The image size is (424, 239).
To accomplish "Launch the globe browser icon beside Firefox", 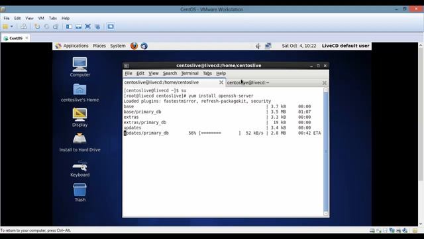I will (144, 46).
